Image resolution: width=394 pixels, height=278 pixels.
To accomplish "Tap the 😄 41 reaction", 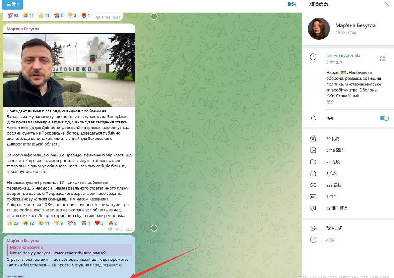I will [x=29, y=15].
